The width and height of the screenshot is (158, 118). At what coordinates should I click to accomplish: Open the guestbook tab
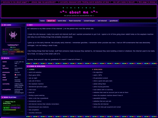(x=114, y=21)
